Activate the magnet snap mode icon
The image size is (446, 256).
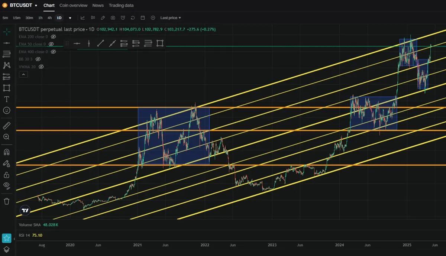(x=7, y=152)
